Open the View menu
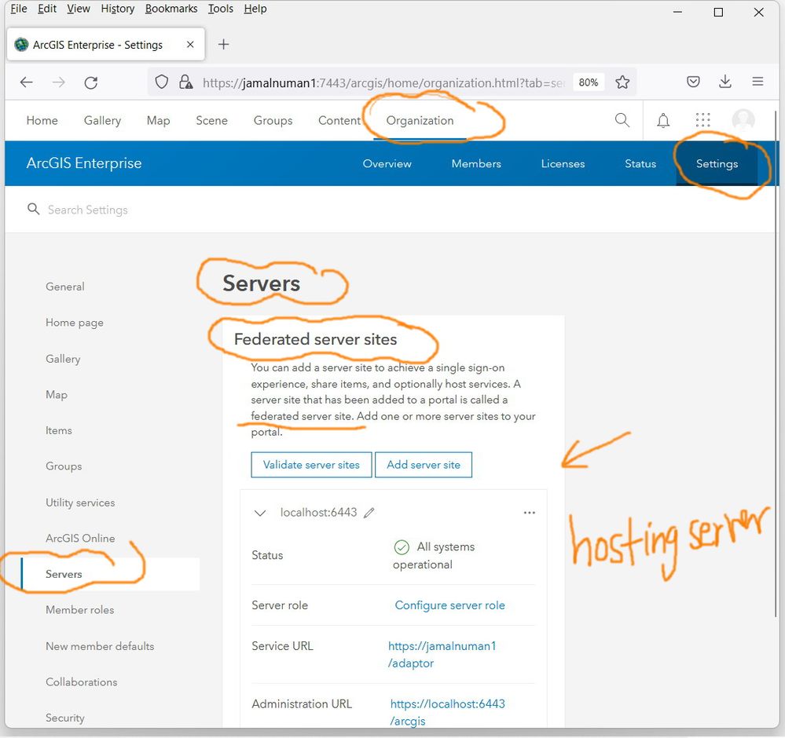 point(79,9)
